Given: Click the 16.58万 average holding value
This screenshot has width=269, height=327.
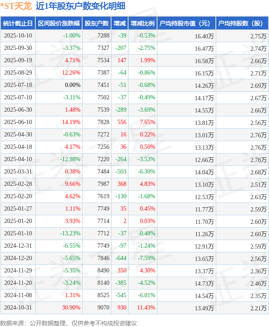Looking at the screenshot, I should tap(204, 61).
